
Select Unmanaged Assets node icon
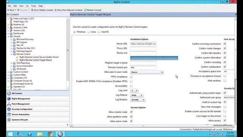tap(11, 84)
